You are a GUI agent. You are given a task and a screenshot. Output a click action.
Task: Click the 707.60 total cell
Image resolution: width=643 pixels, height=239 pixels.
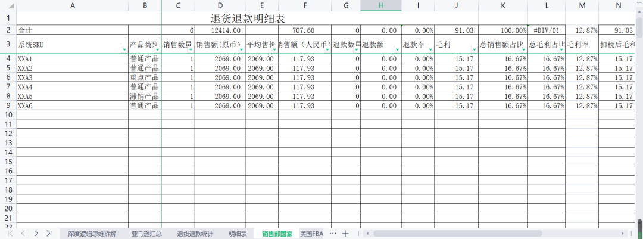coord(305,30)
